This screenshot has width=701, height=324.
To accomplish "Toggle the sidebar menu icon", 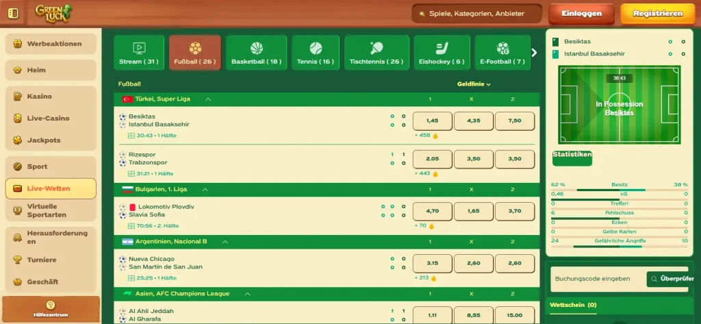I will (x=14, y=14).
